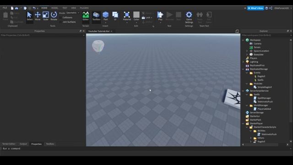Switch to the PLUGINS ribbon tab

[x=84, y=8]
